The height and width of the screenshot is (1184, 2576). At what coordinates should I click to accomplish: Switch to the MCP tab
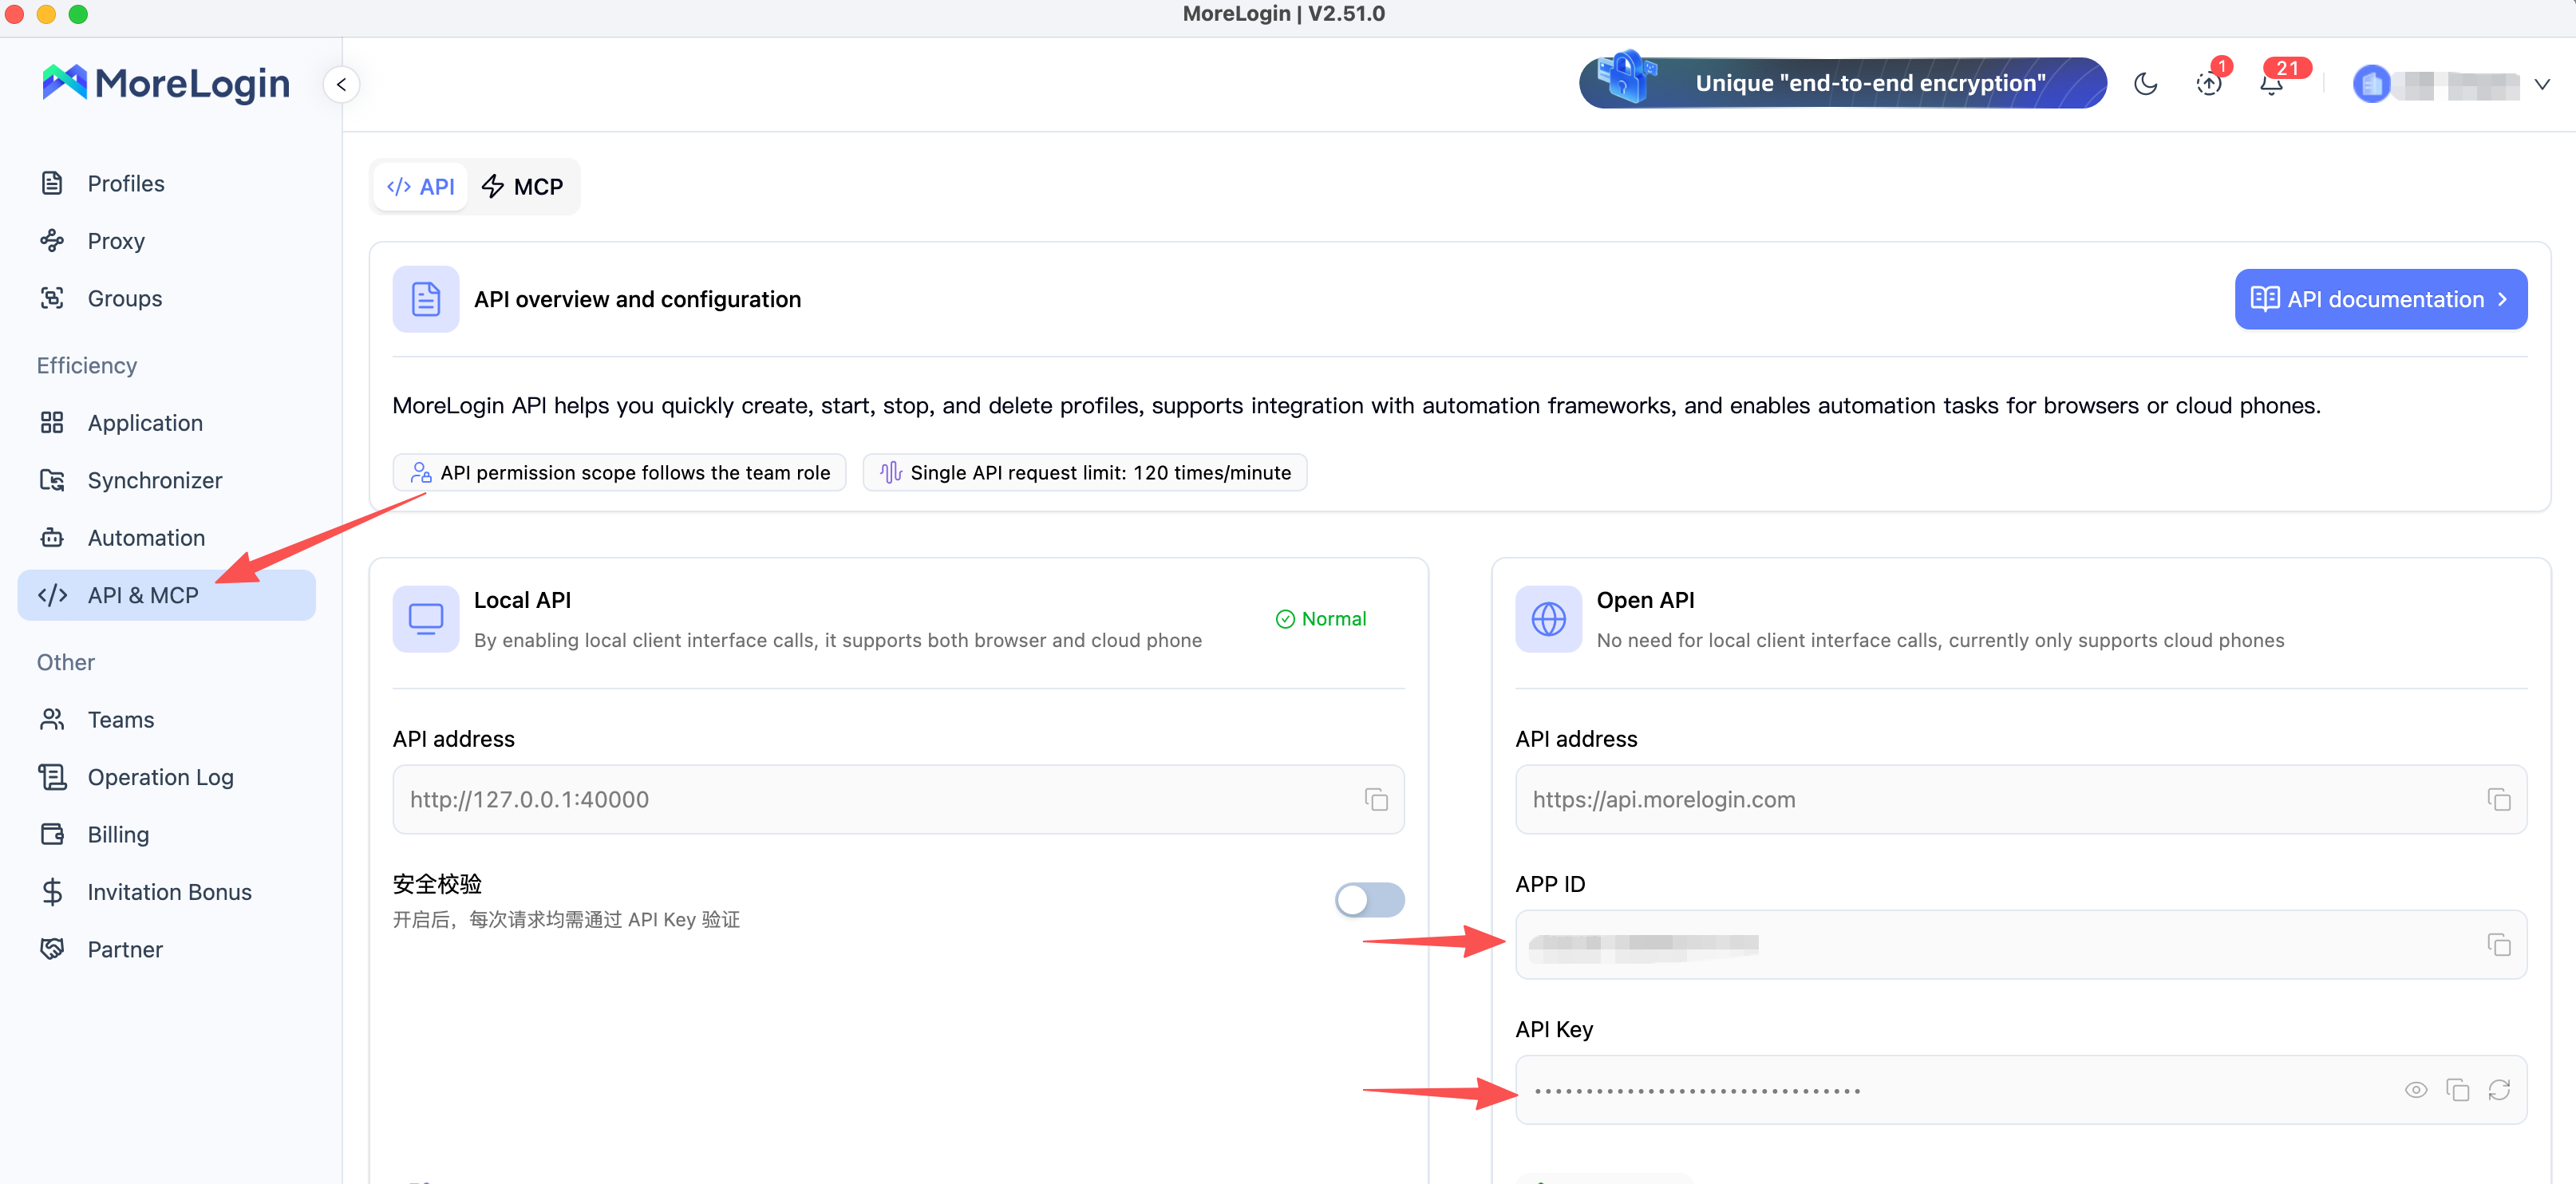pos(523,187)
